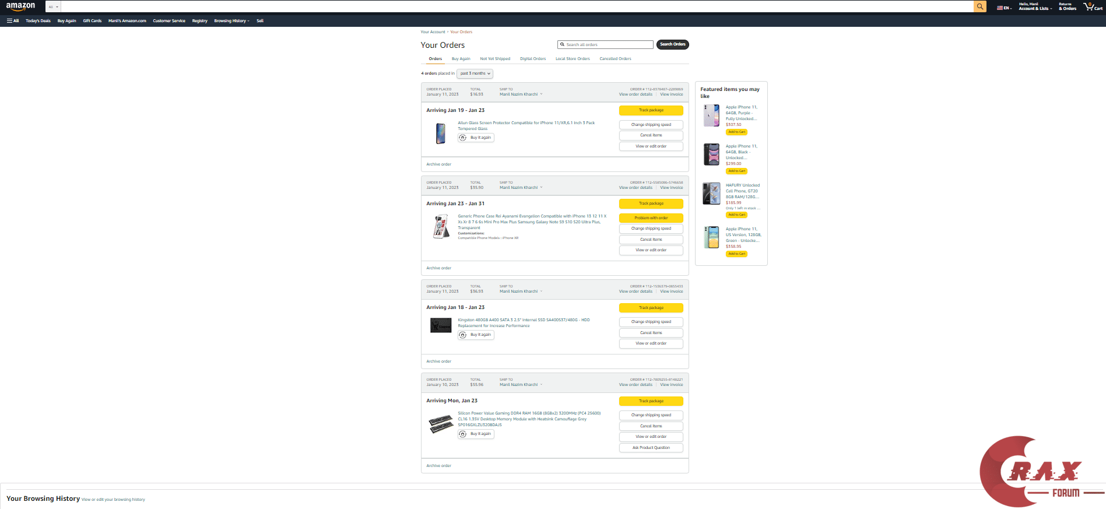This screenshot has height=509, width=1106.
Task: Open Returns & Orders in header
Action: coord(1068,6)
